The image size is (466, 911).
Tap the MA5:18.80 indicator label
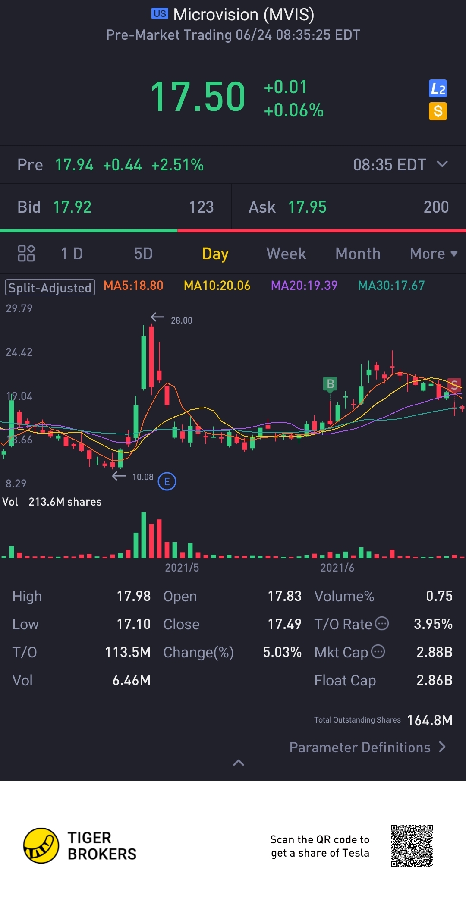[133, 286]
